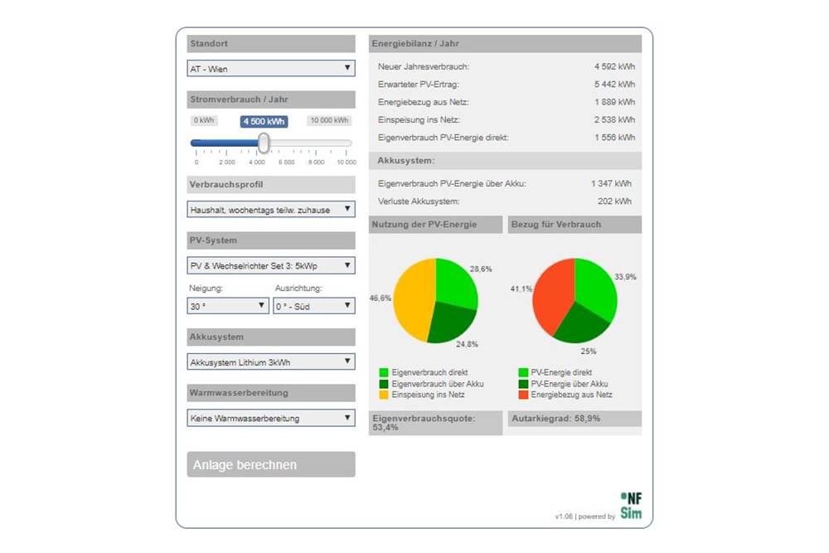The image size is (829, 553).
Task: Click the light green Eigenverbrauch direkt legend swatch
Action: (x=384, y=372)
